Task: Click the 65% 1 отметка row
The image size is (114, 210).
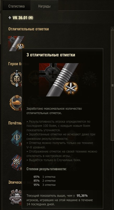Action: click(45, 177)
